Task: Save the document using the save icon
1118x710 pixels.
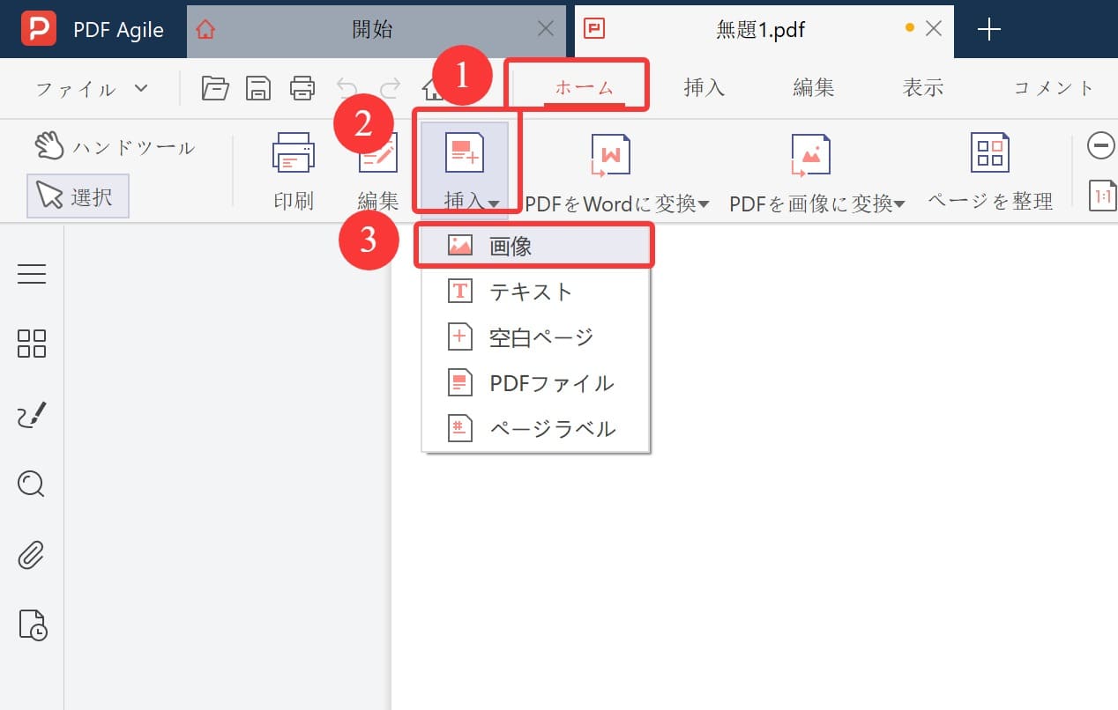Action: click(258, 88)
